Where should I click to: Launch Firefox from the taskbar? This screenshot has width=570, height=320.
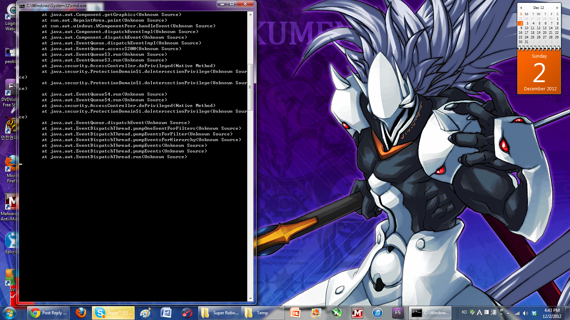tap(81, 313)
